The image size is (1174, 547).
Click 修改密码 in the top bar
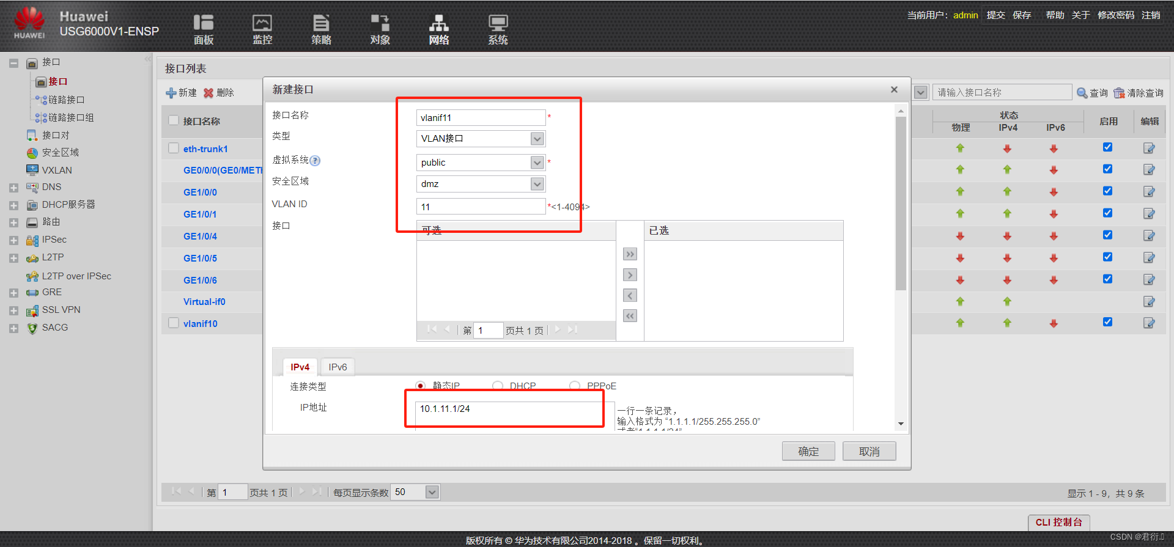click(x=1116, y=15)
